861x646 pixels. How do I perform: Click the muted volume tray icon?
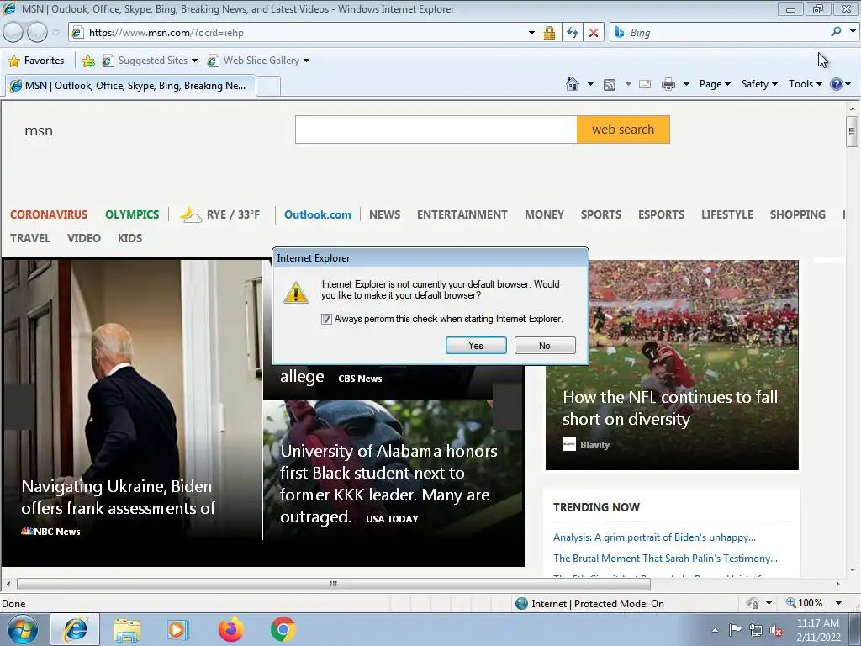pos(776,630)
